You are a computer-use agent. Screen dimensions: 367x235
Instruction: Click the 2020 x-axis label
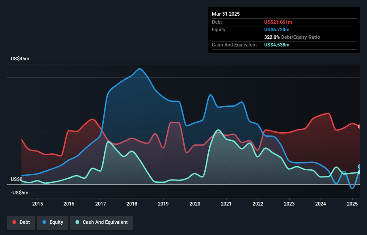click(x=195, y=204)
